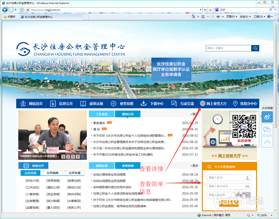This screenshot has width=279, height=219.
Task: Click the 请输入姓名 input field
Action: click(229, 178)
